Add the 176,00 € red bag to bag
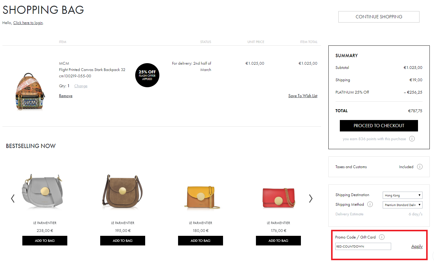This screenshot has height=265, width=434. 278,241
